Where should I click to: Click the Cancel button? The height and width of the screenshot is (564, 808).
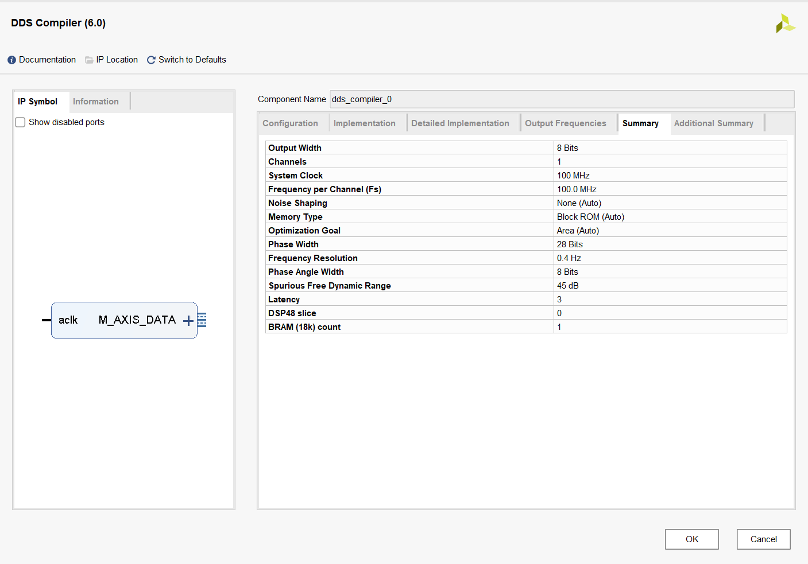764,539
